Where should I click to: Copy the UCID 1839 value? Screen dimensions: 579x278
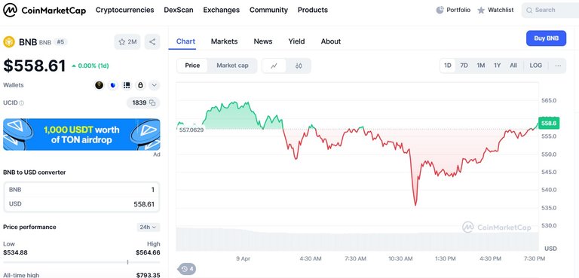click(x=143, y=102)
